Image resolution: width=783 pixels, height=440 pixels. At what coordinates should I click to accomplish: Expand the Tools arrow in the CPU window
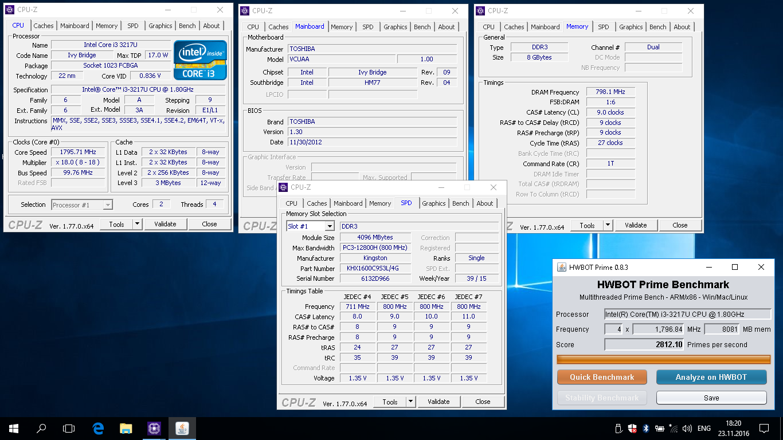point(138,224)
